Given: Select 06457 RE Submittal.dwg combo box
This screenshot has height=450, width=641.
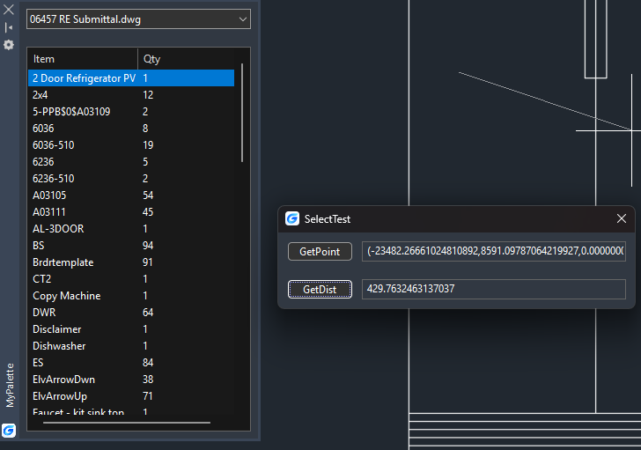Looking at the screenshot, I should [138, 19].
